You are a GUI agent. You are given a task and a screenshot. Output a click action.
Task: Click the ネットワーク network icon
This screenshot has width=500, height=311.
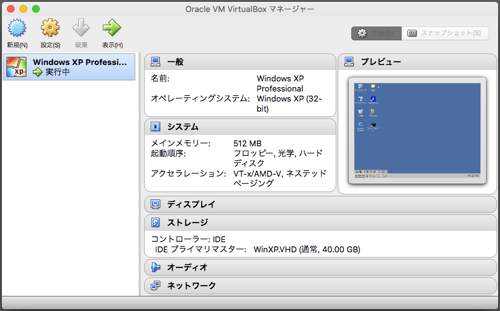[x=156, y=286]
